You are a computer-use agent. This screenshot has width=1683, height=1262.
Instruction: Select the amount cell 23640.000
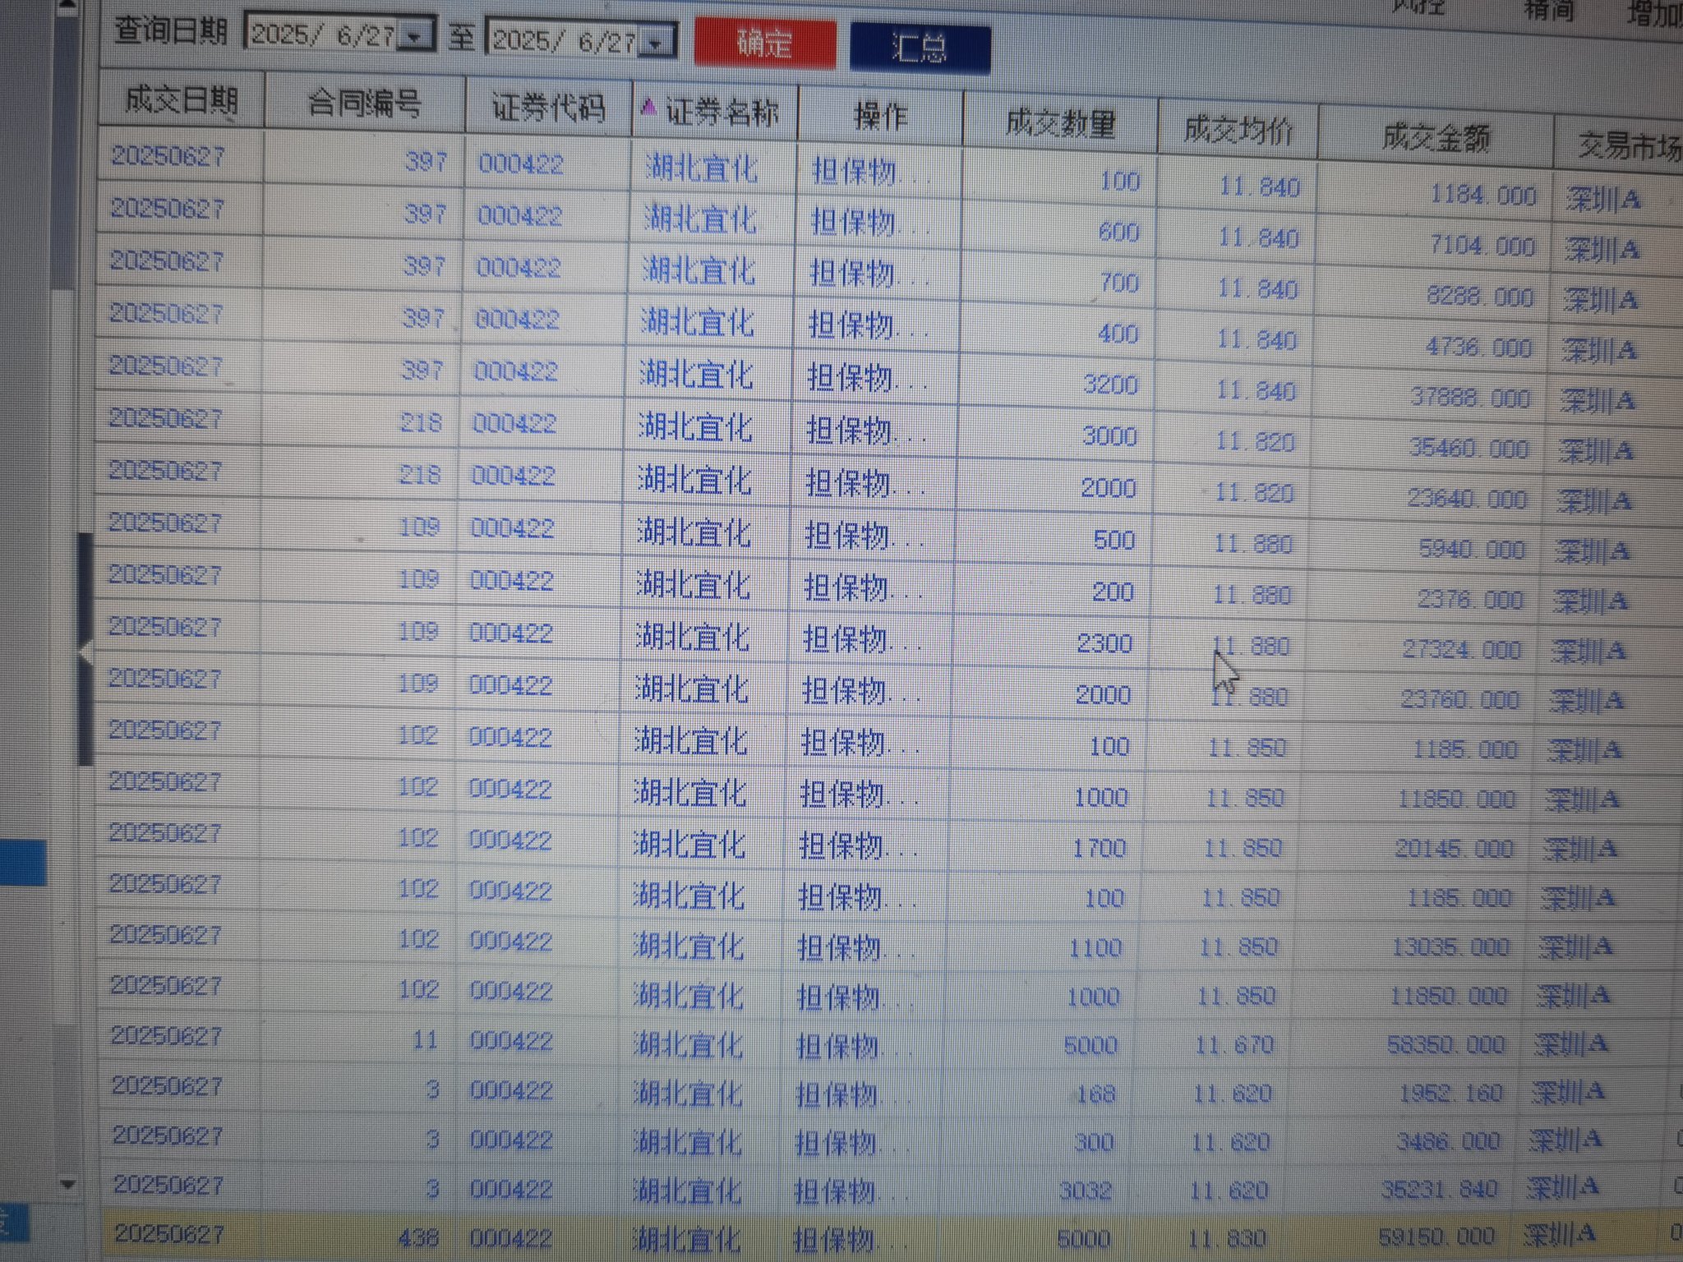(x=1466, y=500)
